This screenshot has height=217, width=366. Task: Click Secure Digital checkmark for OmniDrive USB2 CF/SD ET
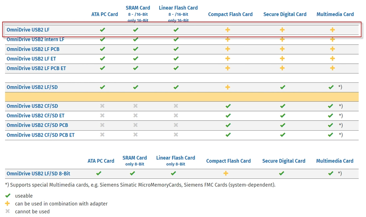point(282,116)
